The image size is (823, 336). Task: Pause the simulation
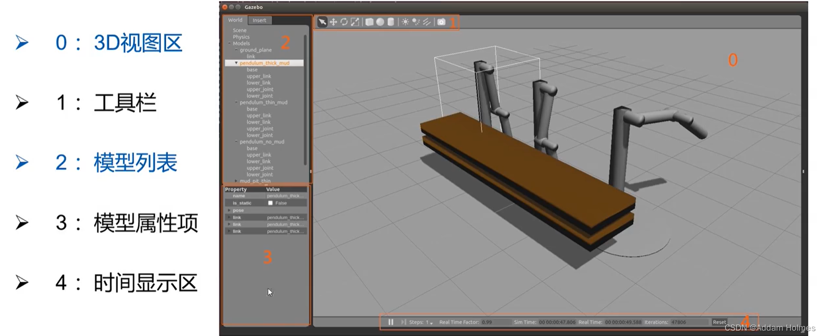click(390, 322)
